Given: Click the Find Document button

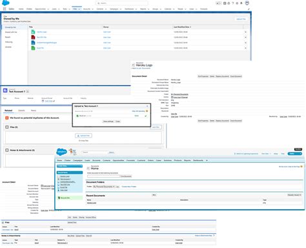Looking at the screenshot, I should point(126,176).
